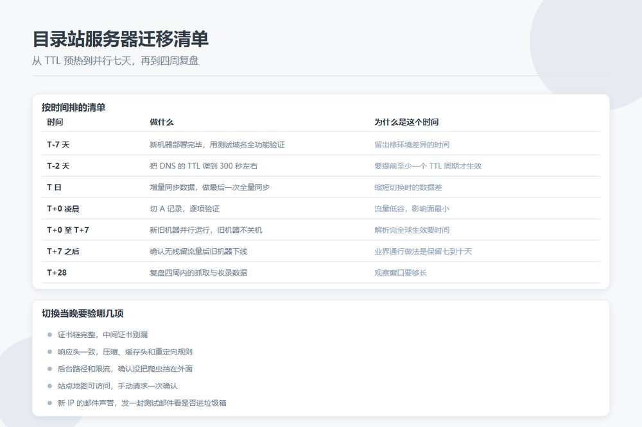Click the subtitle 从 TTL 预热到并行七天

[82, 60]
